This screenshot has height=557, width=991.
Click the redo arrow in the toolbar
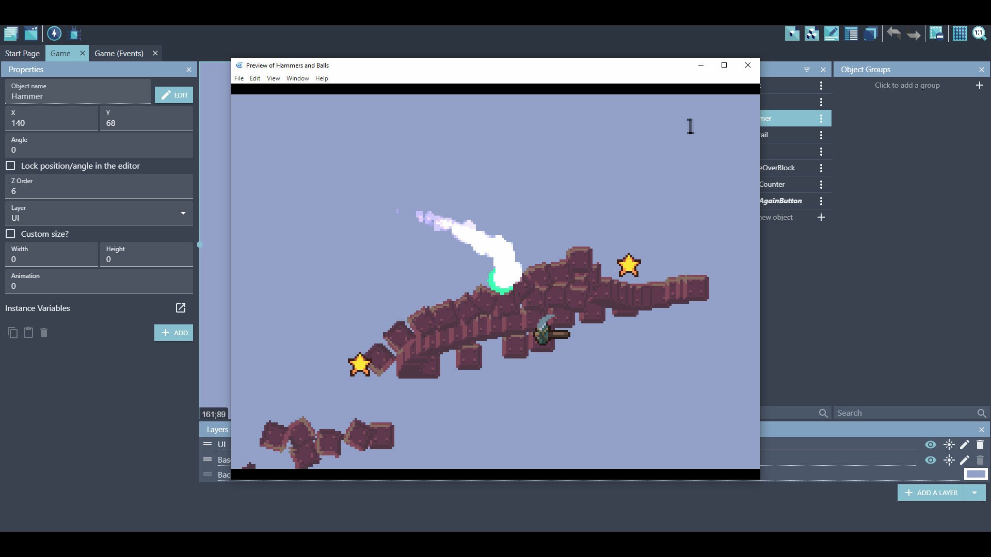coord(914,33)
